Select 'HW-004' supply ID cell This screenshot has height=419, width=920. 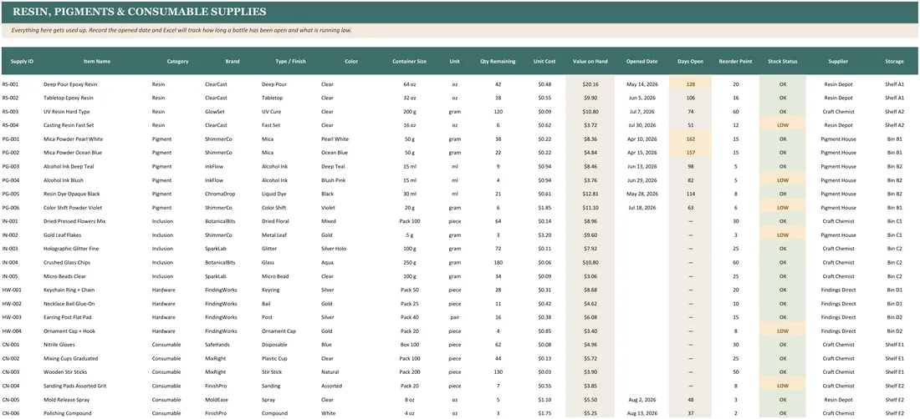coord(11,331)
